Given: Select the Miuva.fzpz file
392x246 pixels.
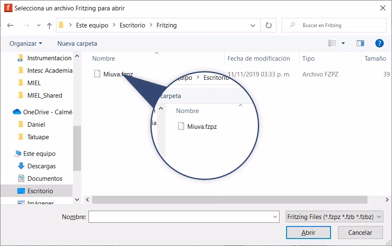Looking at the screenshot, I should click(x=118, y=74).
